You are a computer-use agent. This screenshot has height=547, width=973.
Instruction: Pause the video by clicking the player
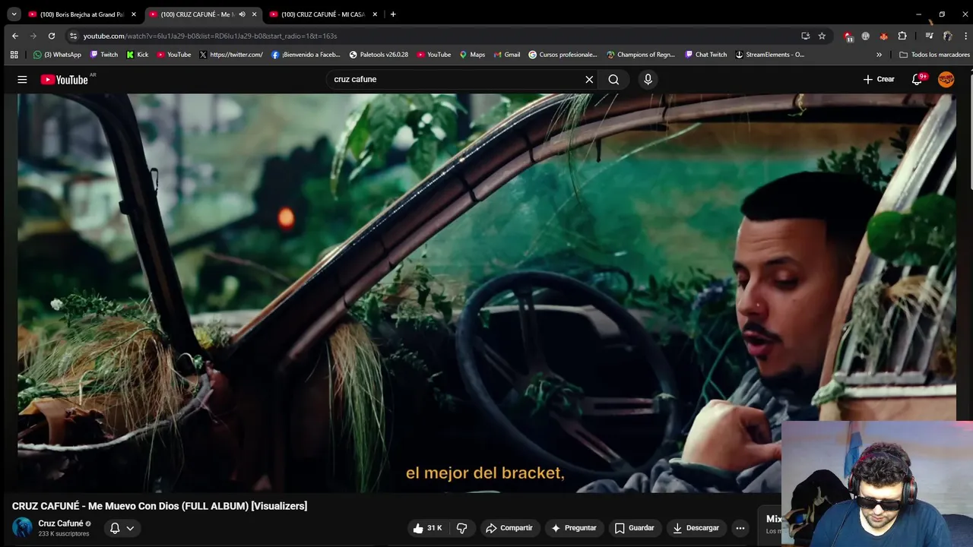486,292
